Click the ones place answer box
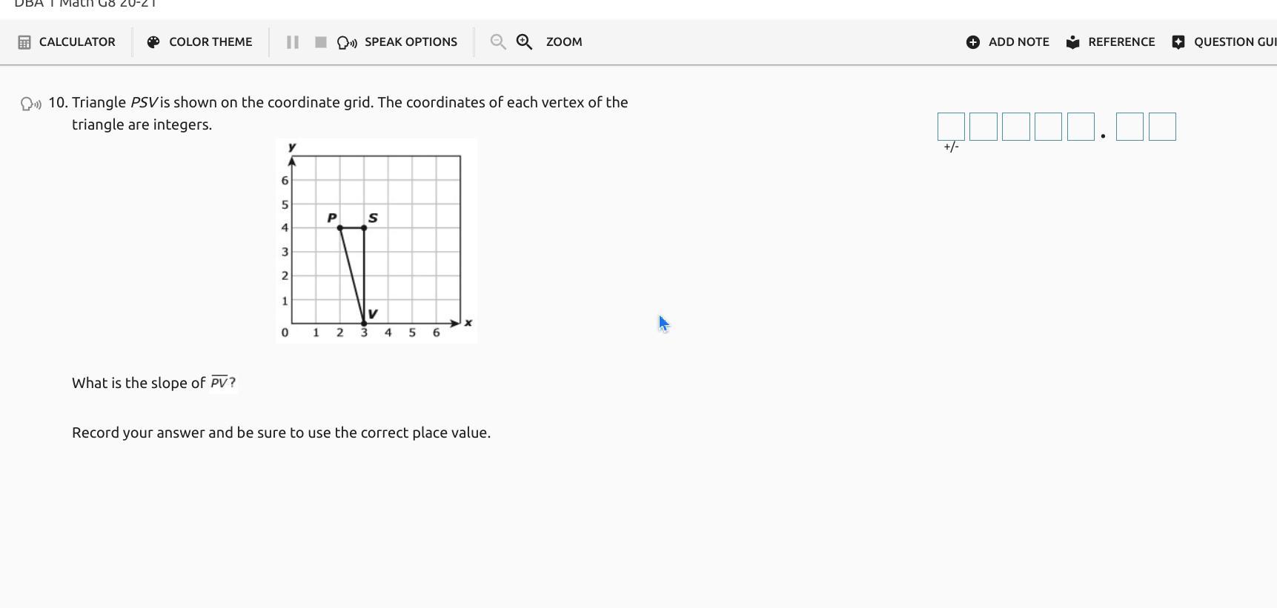 (1081, 127)
